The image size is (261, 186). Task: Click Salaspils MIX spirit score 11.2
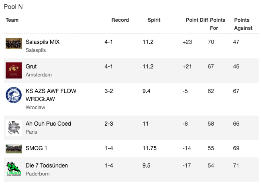148,42
